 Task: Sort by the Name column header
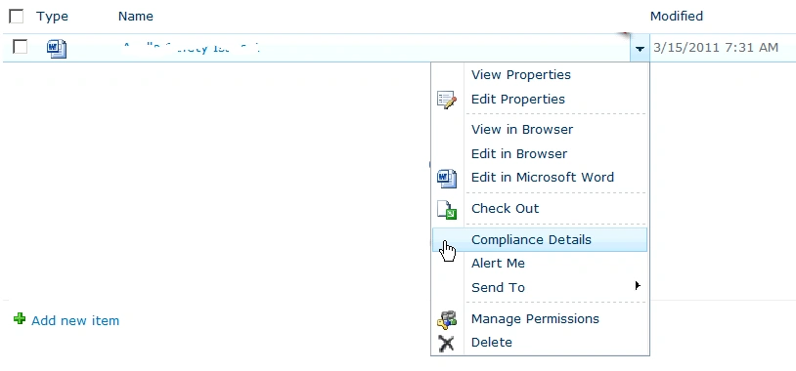pos(136,17)
